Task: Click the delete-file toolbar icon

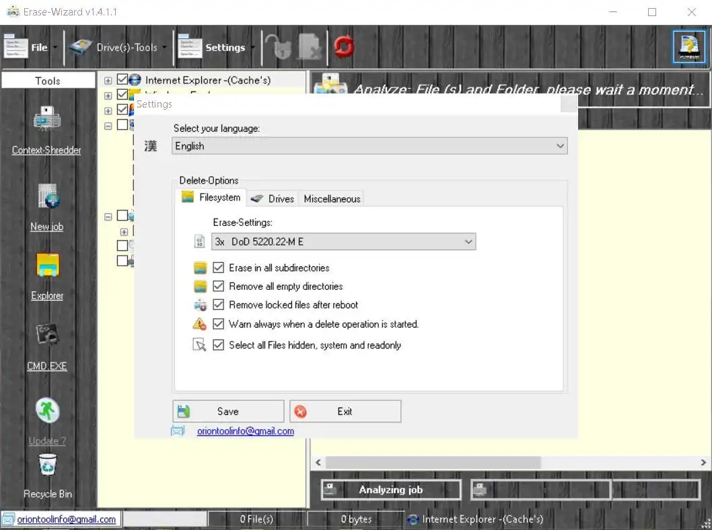Action: (310, 46)
